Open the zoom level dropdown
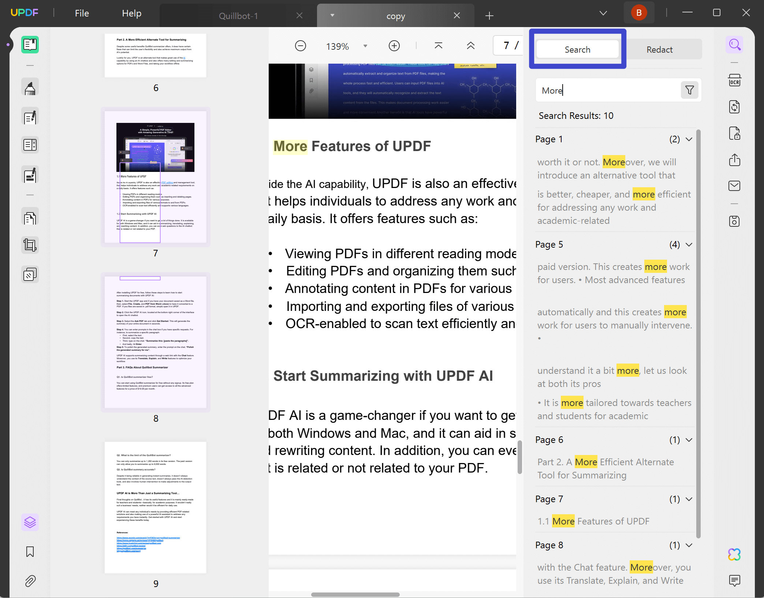The image size is (764, 598). (x=365, y=46)
